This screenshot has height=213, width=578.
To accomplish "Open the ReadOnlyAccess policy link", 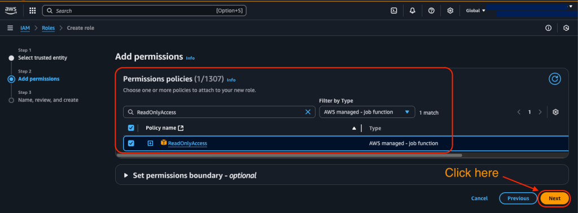I will [x=187, y=143].
